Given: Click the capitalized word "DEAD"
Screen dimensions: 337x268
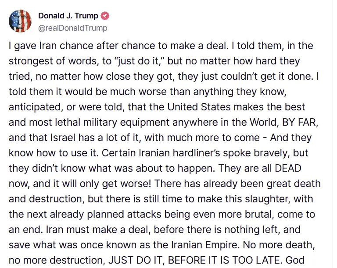Looking at the screenshot, I should tap(288, 168).
